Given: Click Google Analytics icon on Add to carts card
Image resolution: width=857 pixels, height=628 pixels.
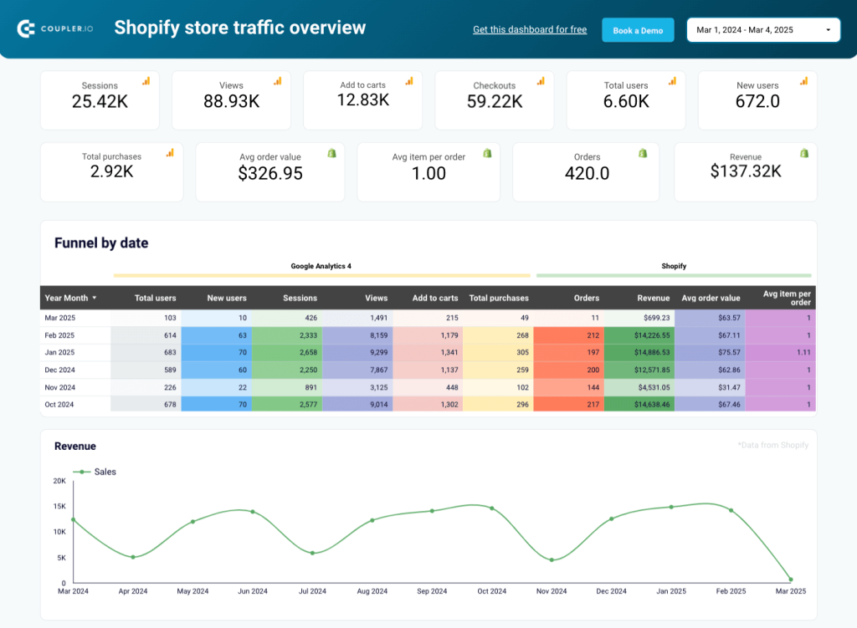Looking at the screenshot, I should pyautogui.click(x=409, y=81).
